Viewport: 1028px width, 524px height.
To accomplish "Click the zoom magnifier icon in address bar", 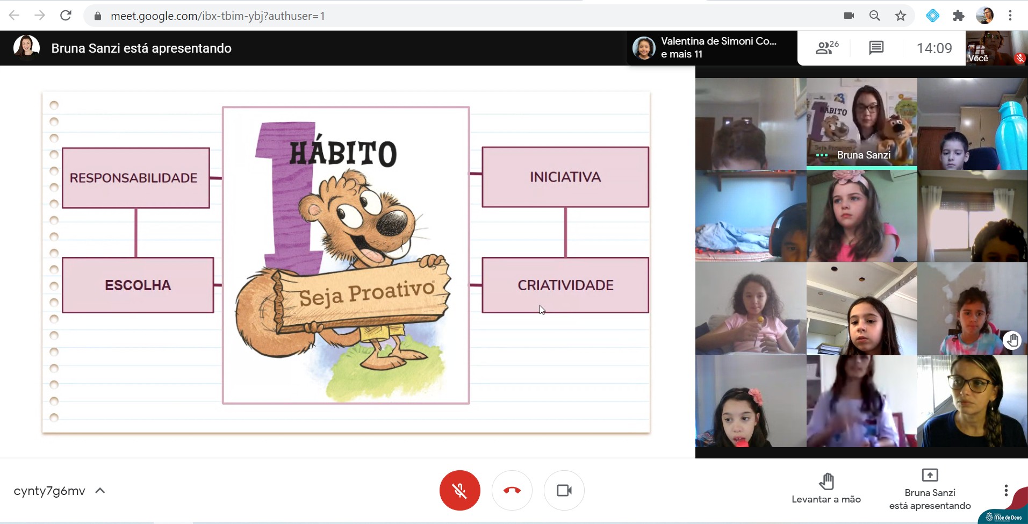I will tap(875, 16).
